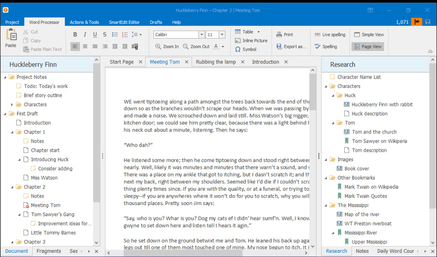The width and height of the screenshot is (437, 257).
Task: Apply italic formatting
Action: (x=85, y=34)
